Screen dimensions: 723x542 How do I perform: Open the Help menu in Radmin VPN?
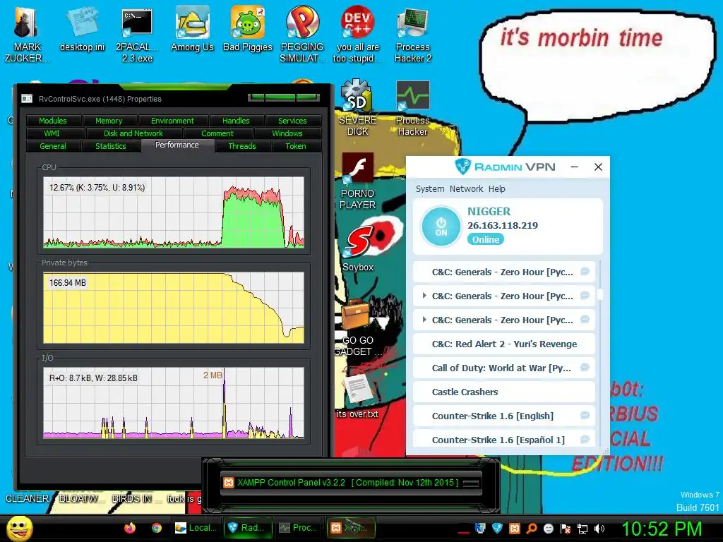coord(496,189)
